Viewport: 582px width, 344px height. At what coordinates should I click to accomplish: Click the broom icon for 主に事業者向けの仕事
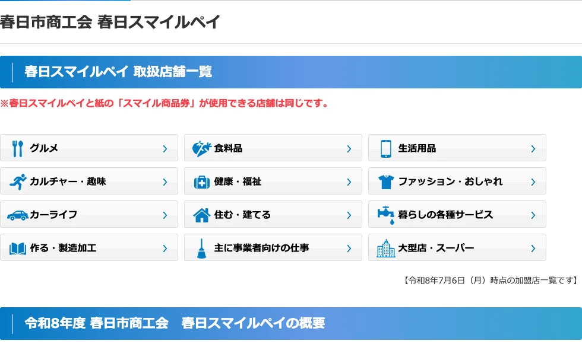click(x=201, y=249)
